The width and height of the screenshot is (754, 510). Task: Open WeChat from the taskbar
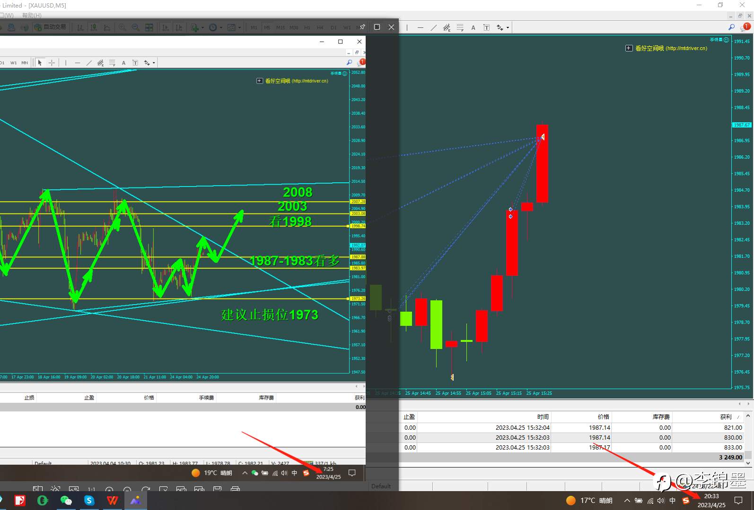pyautogui.click(x=66, y=501)
